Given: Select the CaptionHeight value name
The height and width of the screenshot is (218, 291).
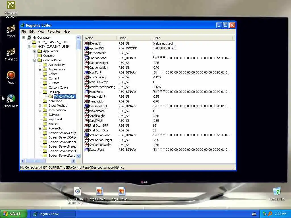Looking at the screenshot, I should pos(99,63).
